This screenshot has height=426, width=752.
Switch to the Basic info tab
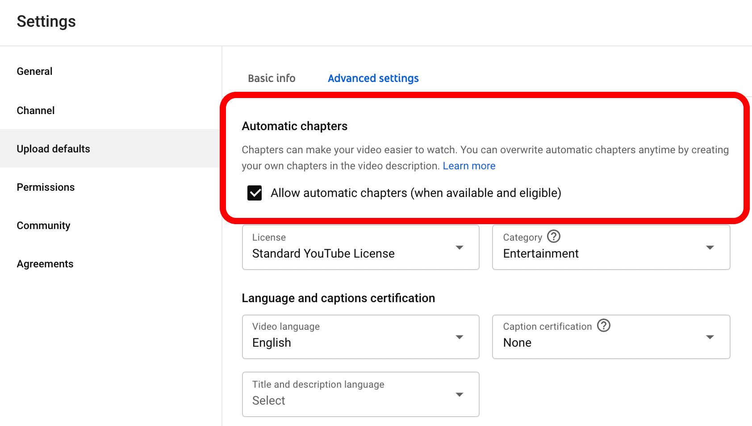(x=272, y=78)
